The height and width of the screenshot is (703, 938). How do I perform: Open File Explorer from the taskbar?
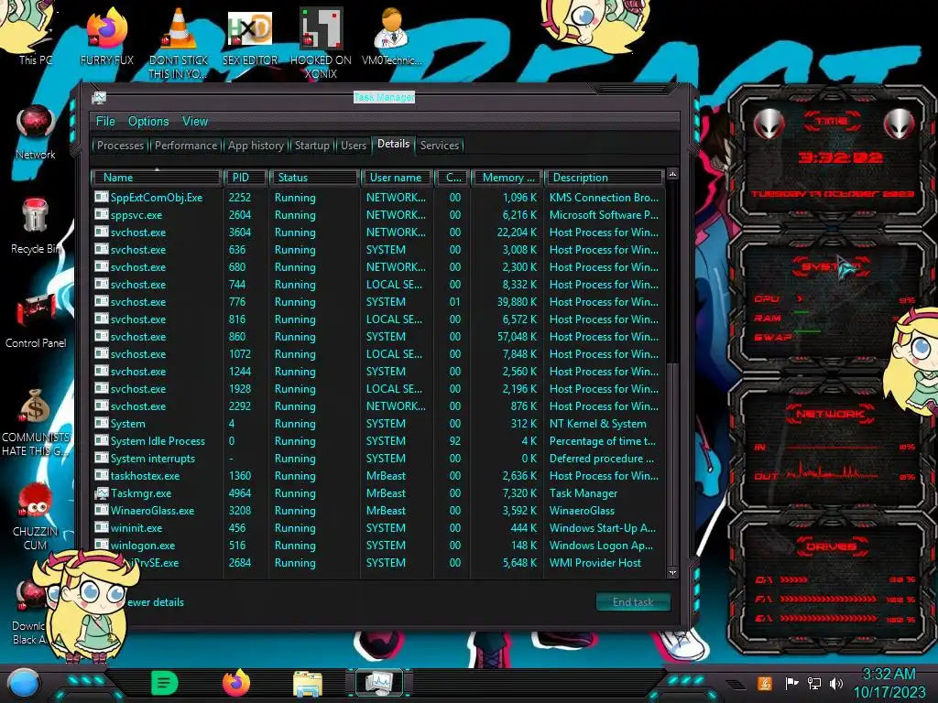[308, 684]
